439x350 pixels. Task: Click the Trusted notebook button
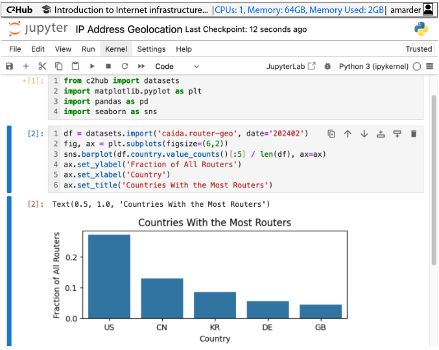click(x=418, y=49)
